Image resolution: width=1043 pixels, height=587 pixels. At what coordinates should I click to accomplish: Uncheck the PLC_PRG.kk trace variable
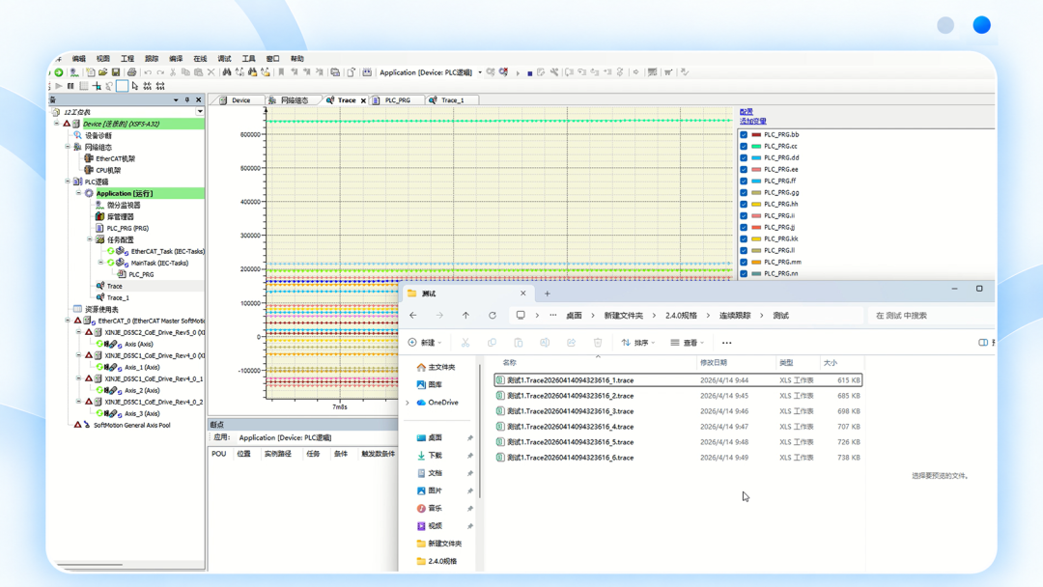click(x=744, y=238)
